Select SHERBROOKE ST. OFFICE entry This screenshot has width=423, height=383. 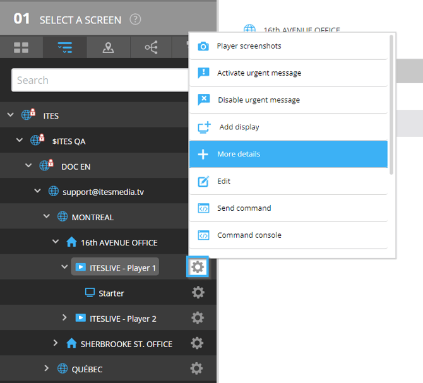(x=126, y=344)
